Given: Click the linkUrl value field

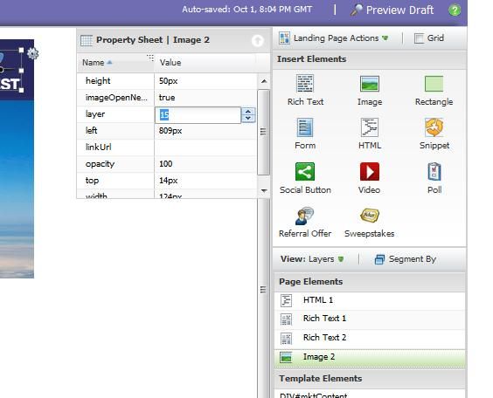Looking at the screenshot, I should [x=205, y=148].
